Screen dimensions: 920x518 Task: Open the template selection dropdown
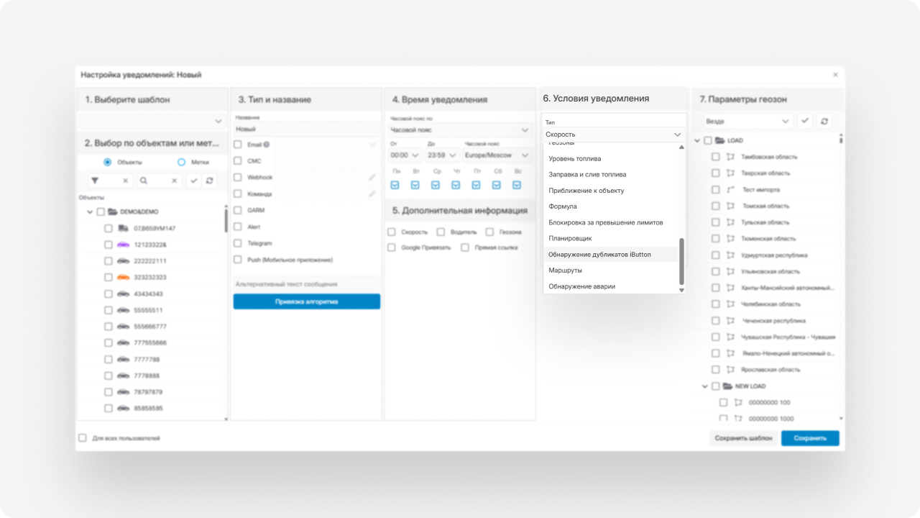[152, 121]
